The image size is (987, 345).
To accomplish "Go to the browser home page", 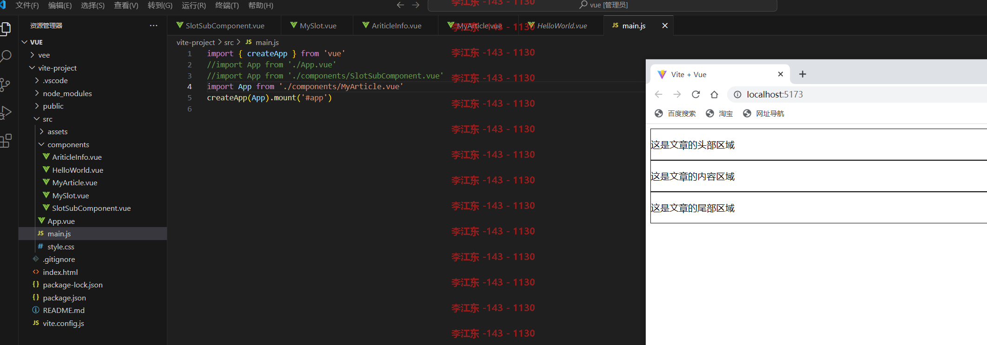I will 714,95.
